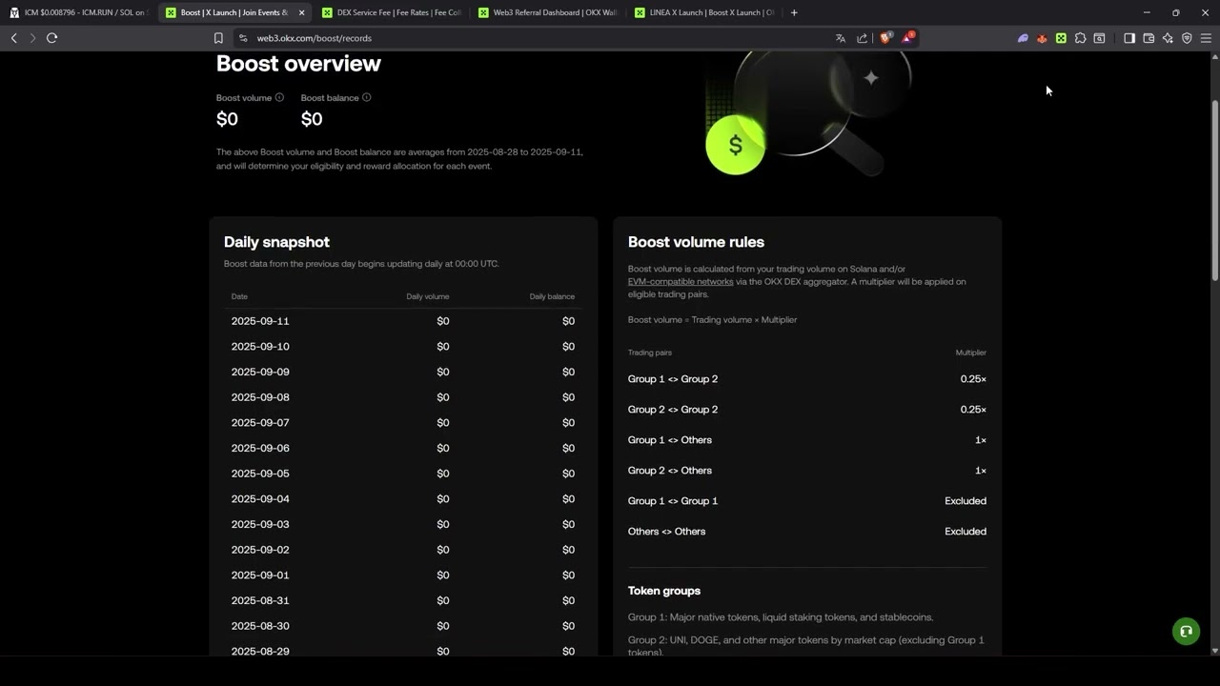Open a new browser tab
Viewport: 1220px width, 686px height.
[x=794, y=12]
